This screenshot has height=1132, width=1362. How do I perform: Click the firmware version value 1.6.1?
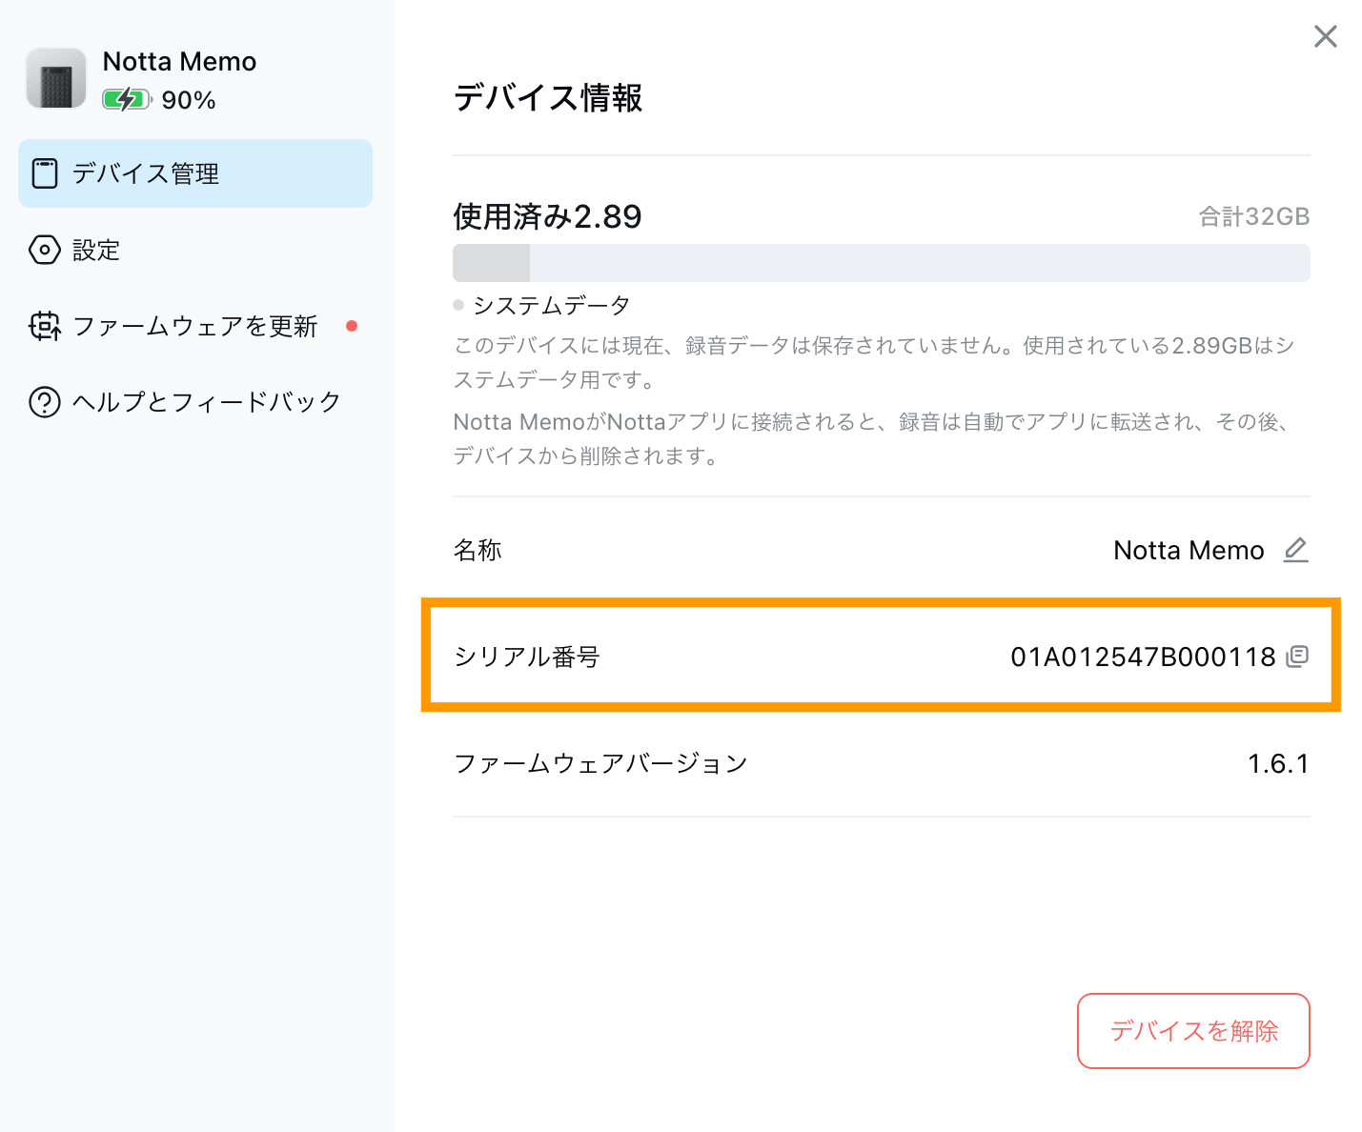pyautogui.click(x=1278, y=763)
